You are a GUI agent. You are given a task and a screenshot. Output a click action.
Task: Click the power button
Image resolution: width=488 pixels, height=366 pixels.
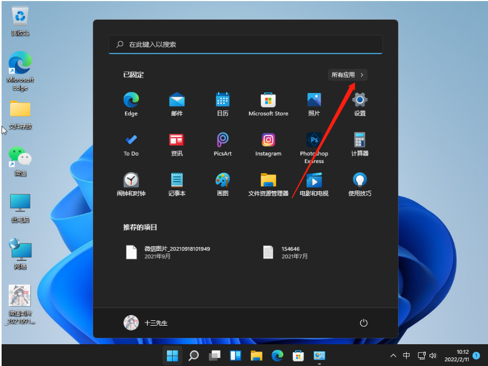(364, 322)
